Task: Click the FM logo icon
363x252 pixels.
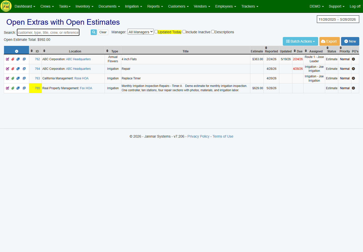Action: (x=6, y=6)
